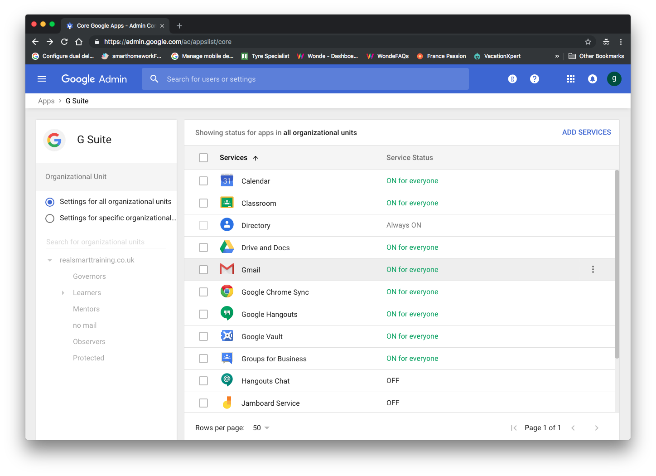Go to the previous results page
The image size is (656, 476).
(x=573, y=428)
